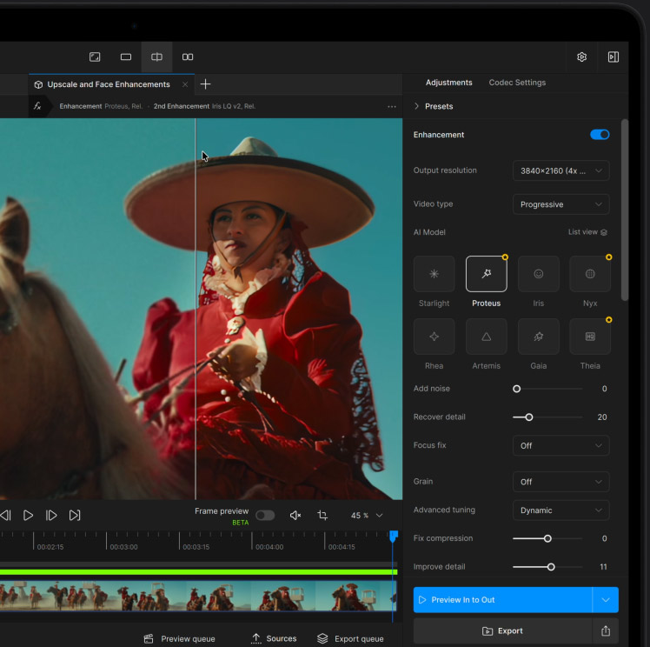Choose the Iris AI model
This screenshot has width=650, height=647.
(x=538, y=274)
